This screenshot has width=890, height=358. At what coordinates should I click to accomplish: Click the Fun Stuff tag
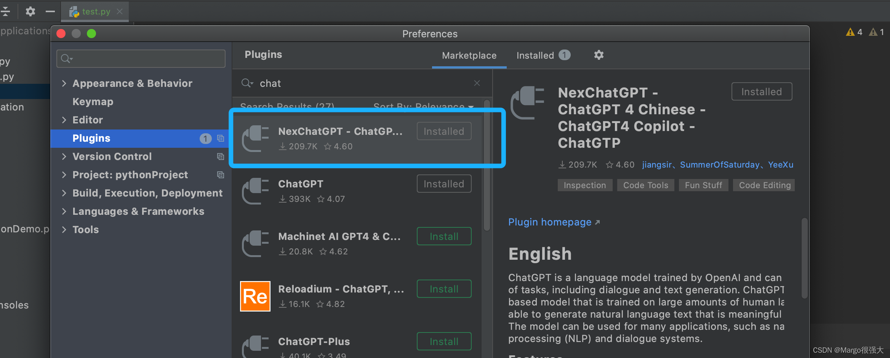[x=703, y=185]
